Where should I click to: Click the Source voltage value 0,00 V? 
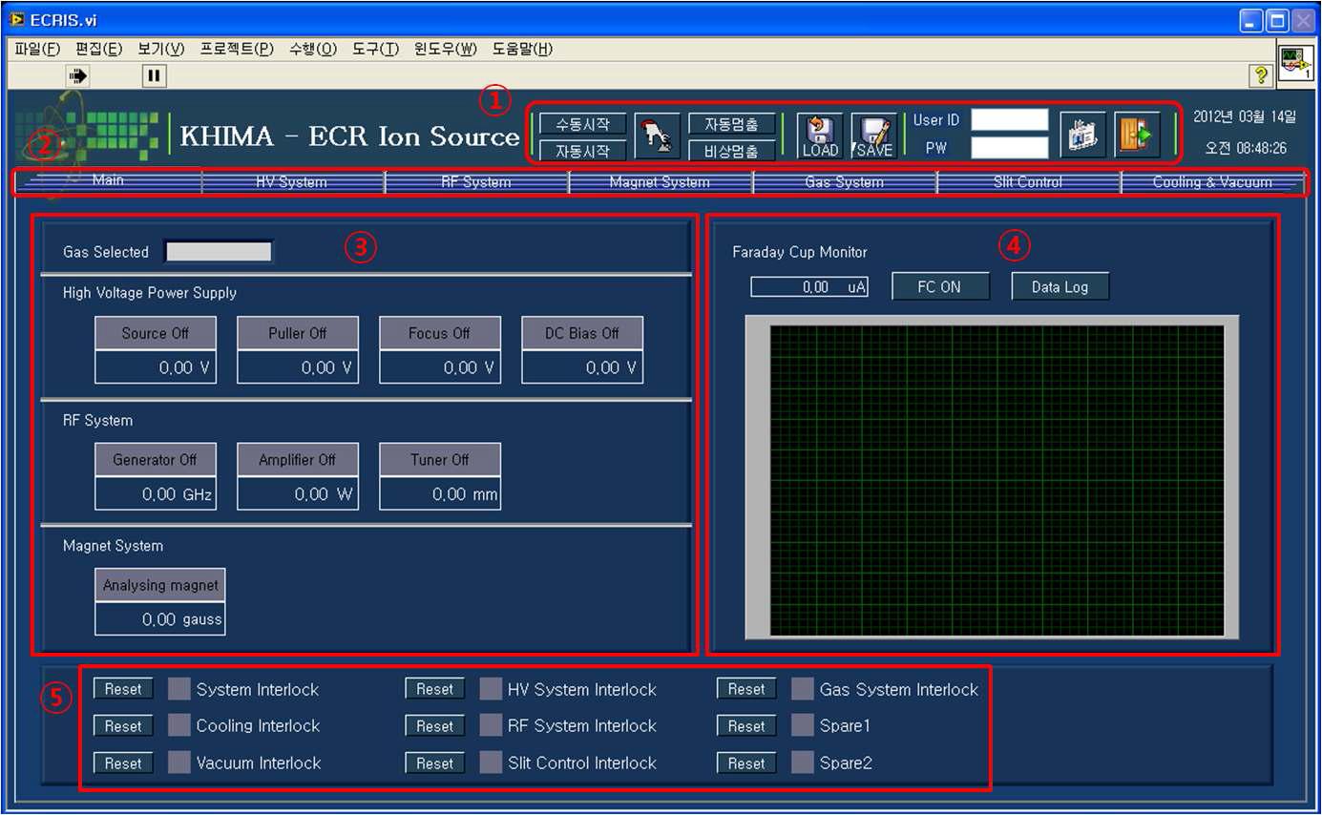[x=156, y=367]
